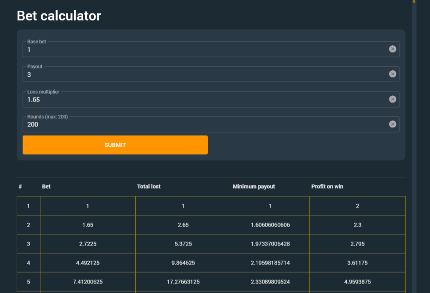The height and width of the screenshot is (293, 430).
Task: Click the Minimum payout column header
Action: (253, 187)
